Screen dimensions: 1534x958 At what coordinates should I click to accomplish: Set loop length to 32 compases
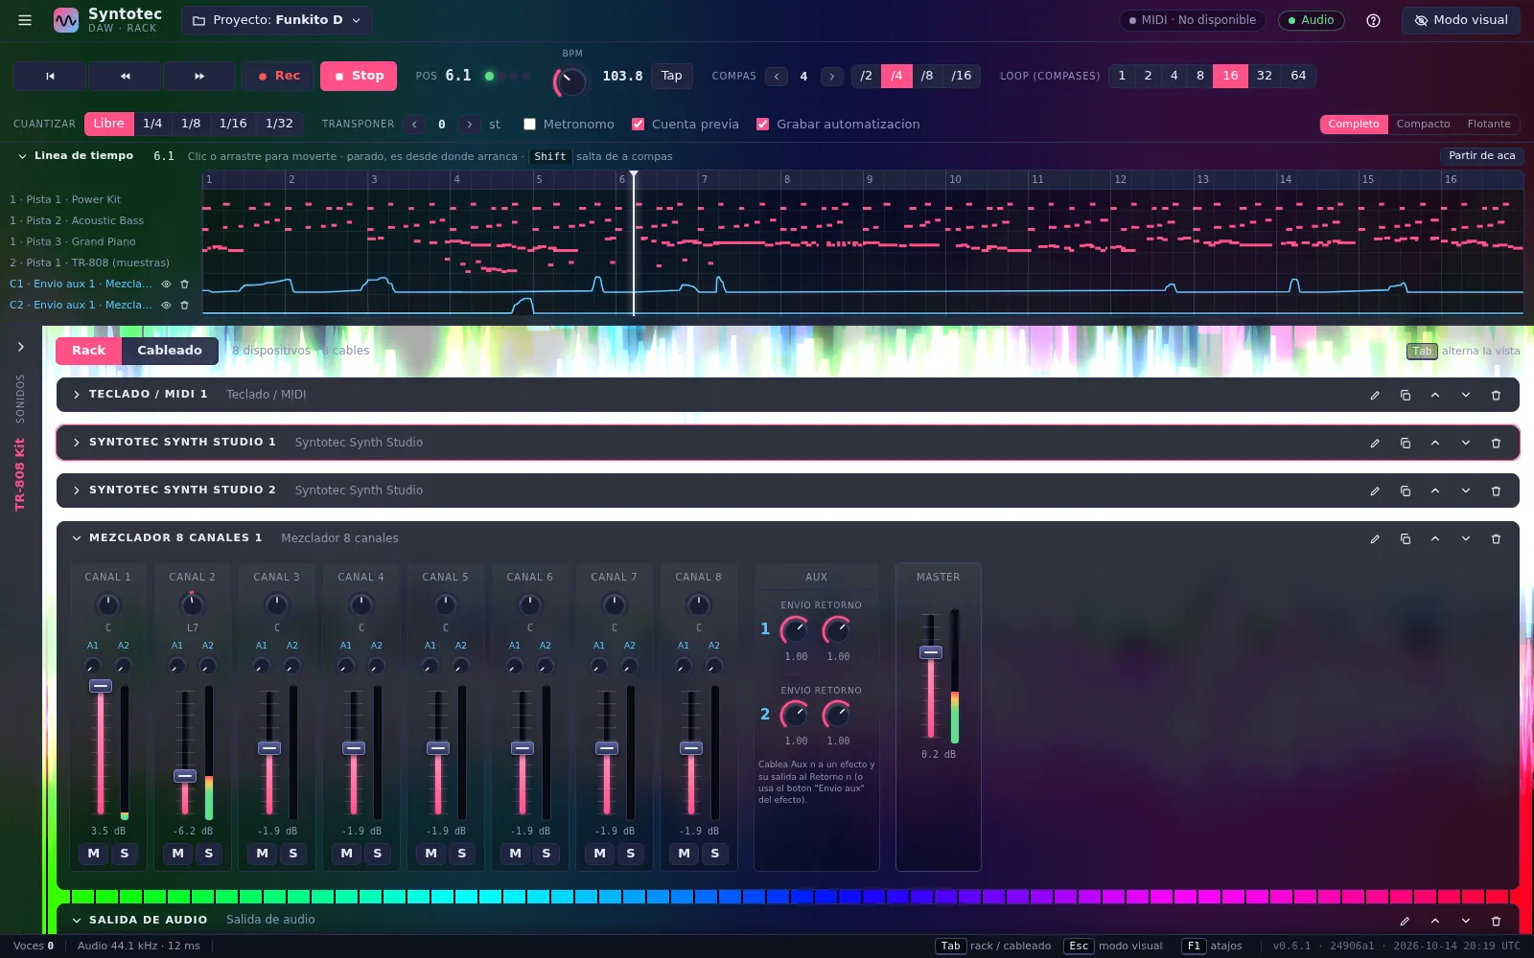1265,76
